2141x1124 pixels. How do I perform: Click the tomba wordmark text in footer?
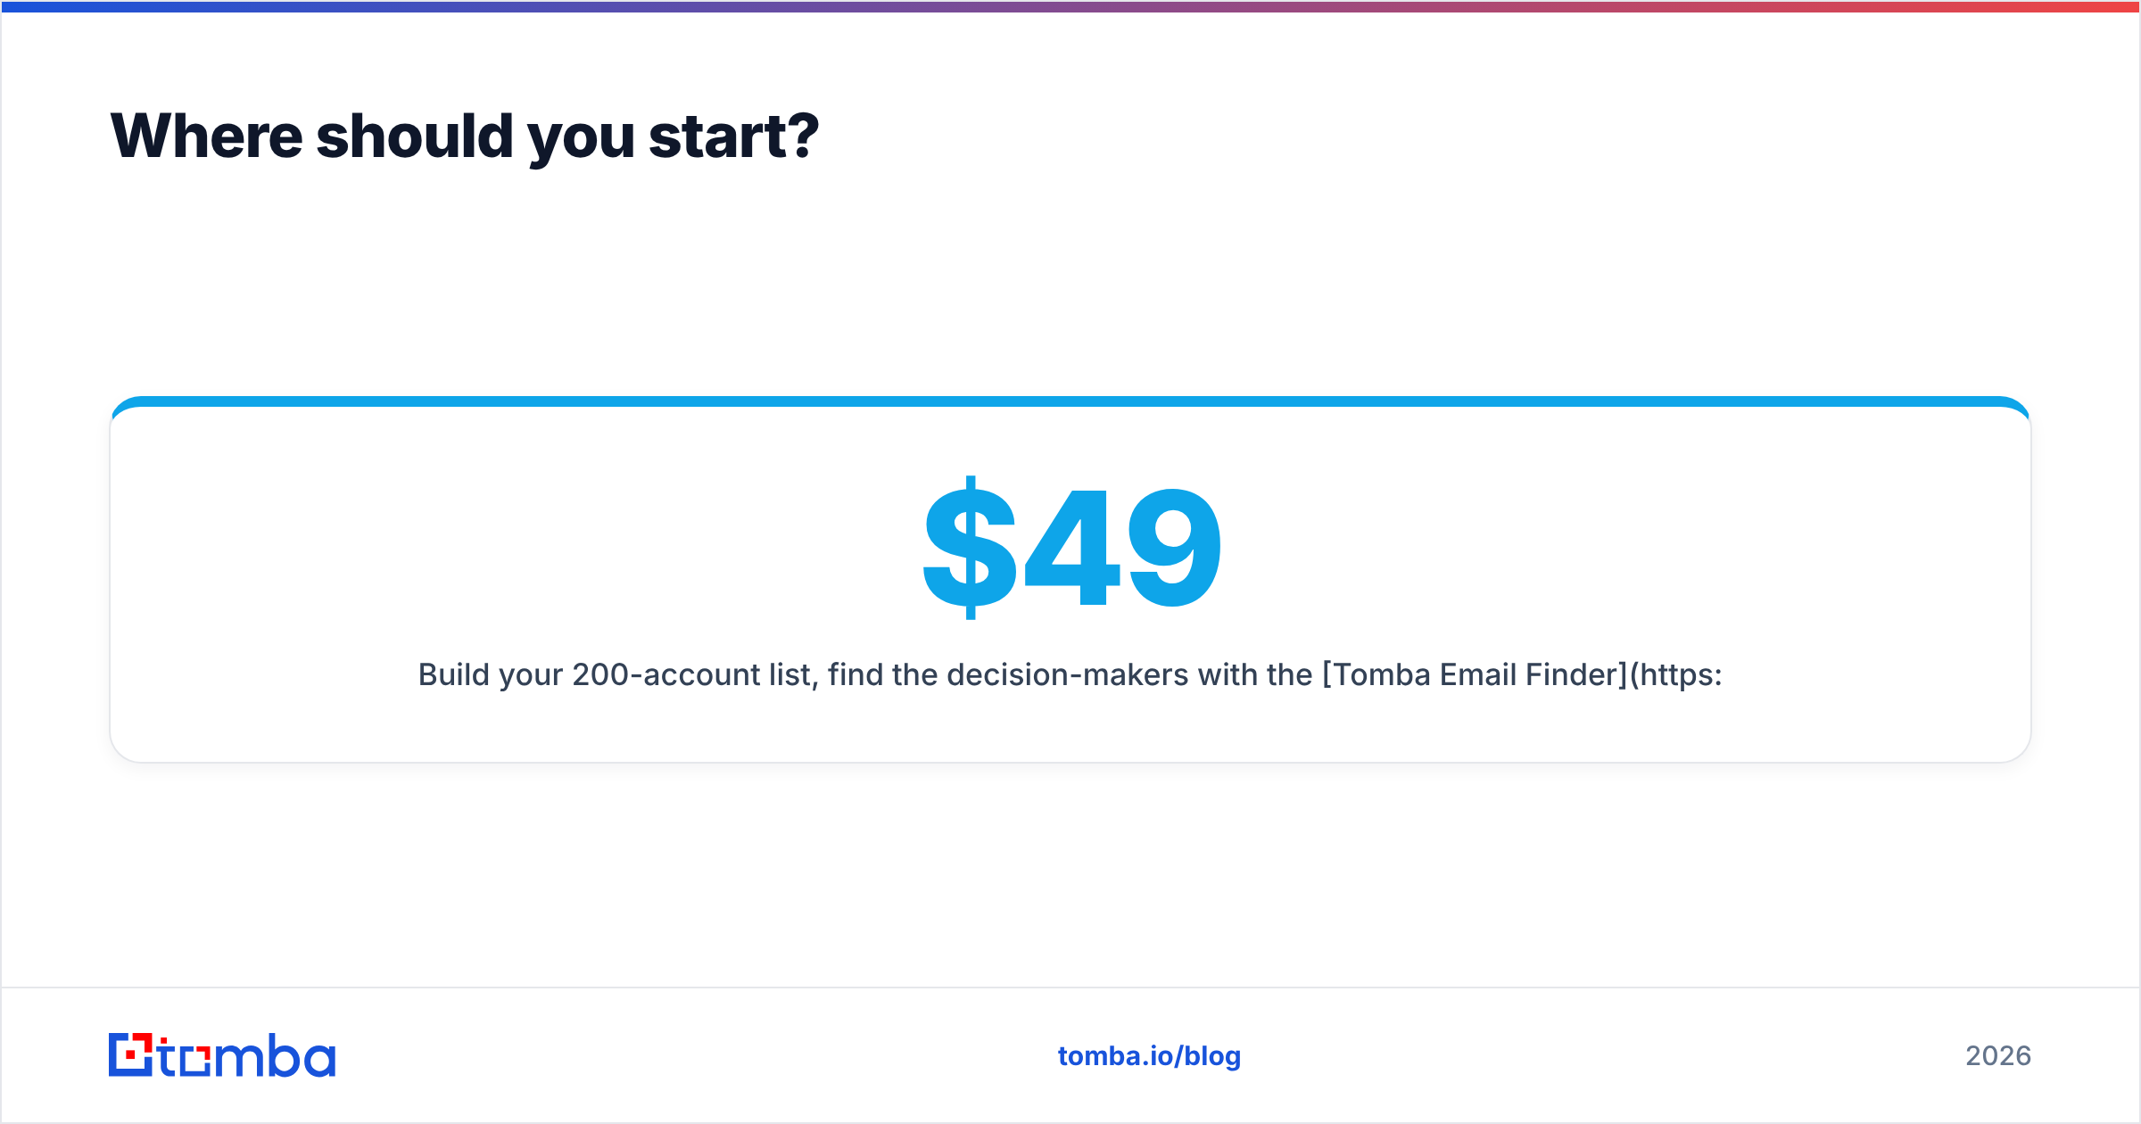coord(247,1055)
